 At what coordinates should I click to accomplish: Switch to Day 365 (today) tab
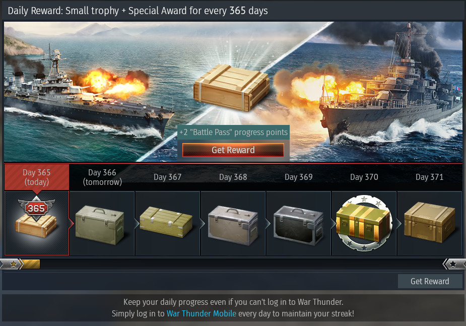(37, 177)
